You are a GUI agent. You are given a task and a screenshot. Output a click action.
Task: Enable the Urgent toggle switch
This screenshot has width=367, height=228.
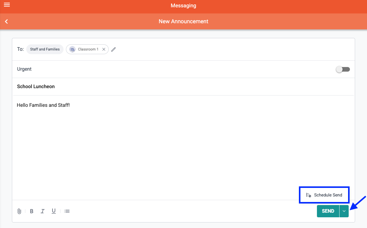(x=343, y=69)
